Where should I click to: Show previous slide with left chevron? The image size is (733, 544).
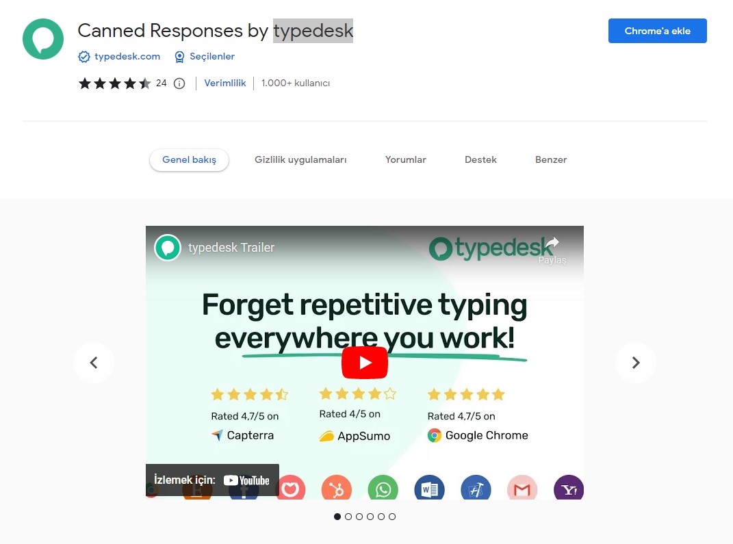tap(94, 363)
